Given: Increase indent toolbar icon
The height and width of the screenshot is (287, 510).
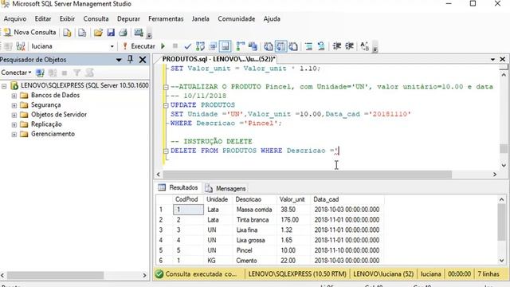Looking at the screenshot, I should [349, 46].
